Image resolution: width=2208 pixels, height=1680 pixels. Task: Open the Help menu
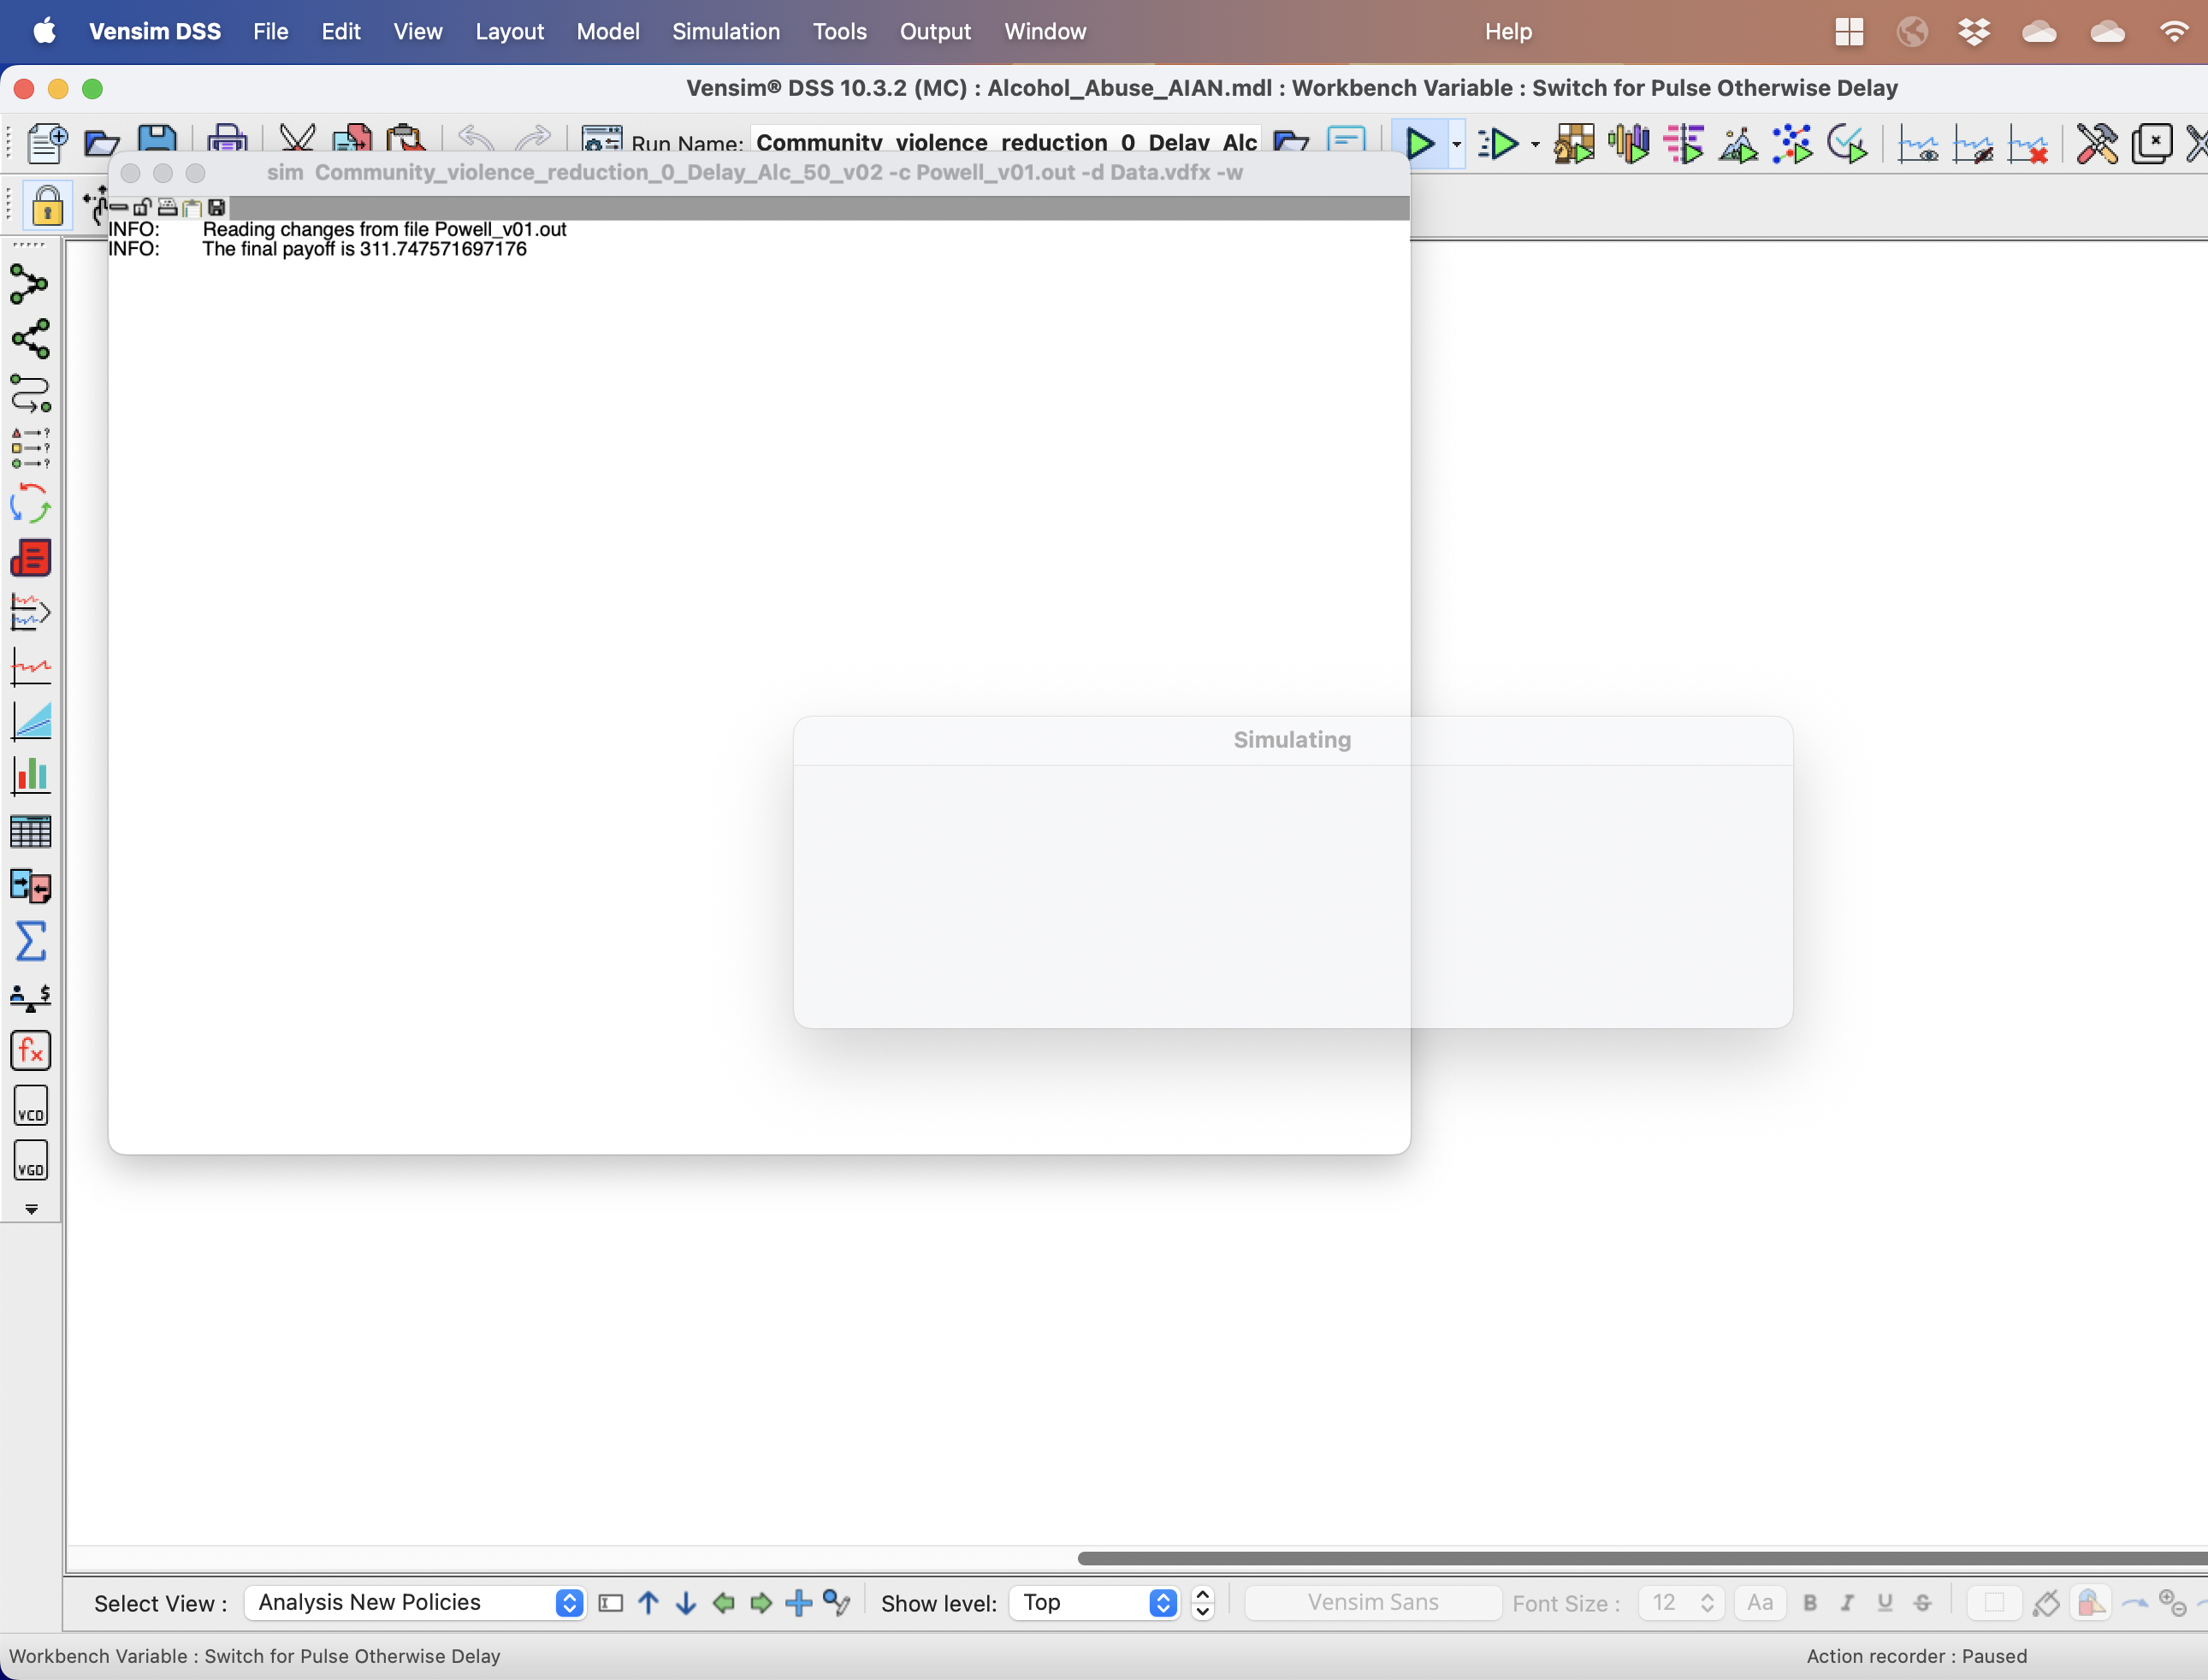click(1507, 31)
